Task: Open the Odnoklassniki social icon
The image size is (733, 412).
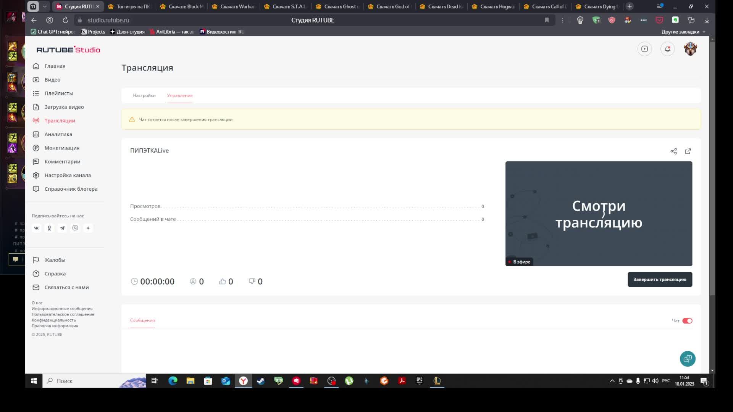Action: [49, 228]
